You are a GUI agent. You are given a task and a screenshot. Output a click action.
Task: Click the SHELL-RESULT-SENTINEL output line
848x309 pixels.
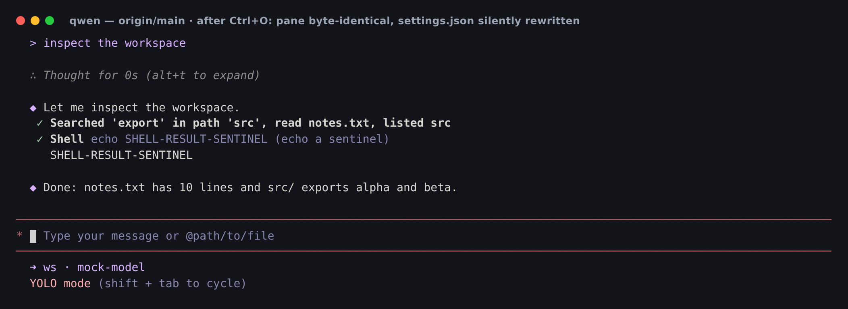click(x=121, y=155)
